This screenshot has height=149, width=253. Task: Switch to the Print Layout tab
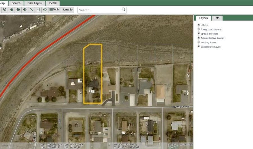pos(35,3)
